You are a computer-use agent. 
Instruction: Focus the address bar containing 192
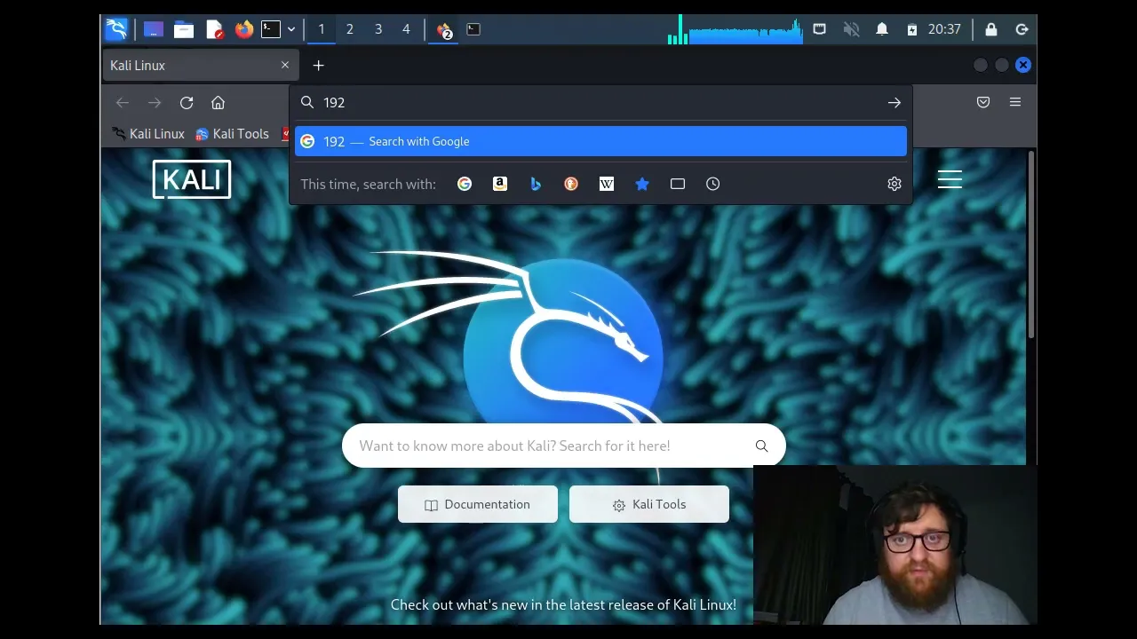600,103
